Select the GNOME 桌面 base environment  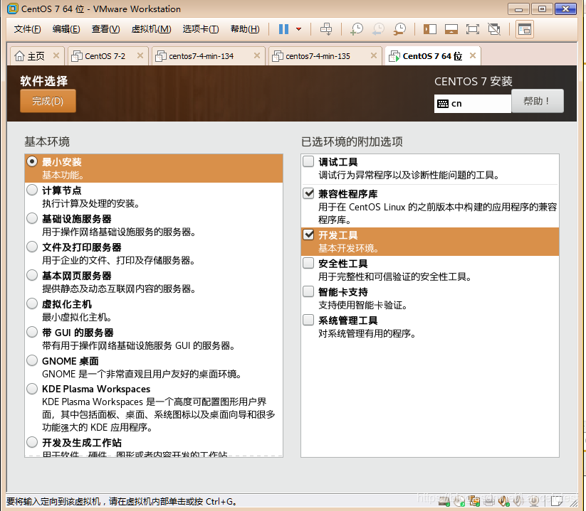[31, 360]
